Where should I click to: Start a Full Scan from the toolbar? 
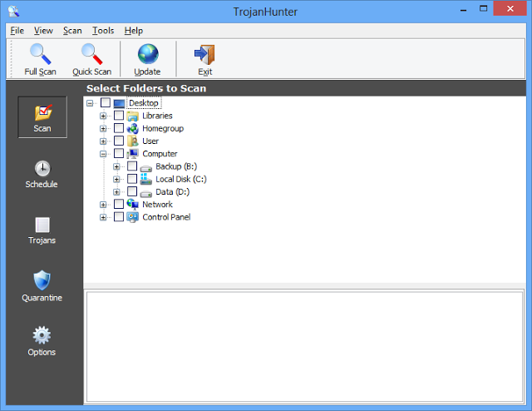click(x=40, y=59)
